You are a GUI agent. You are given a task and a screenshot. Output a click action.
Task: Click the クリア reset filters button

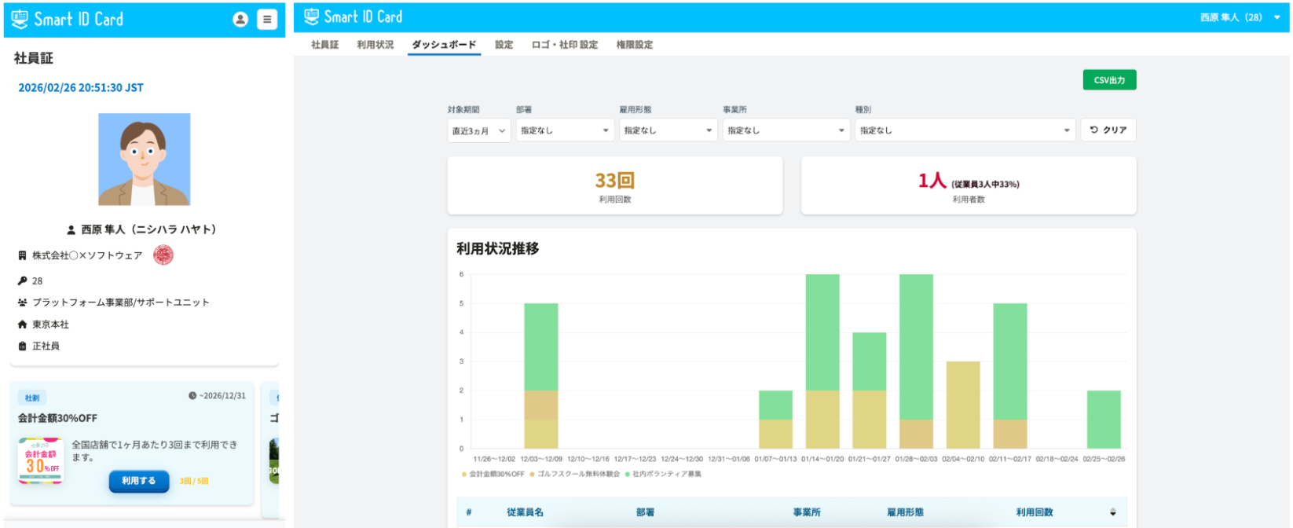click(1108, 130)
